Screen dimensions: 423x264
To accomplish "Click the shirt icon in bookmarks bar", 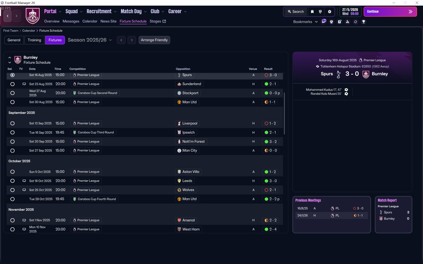I will click(x=331, y=22).
